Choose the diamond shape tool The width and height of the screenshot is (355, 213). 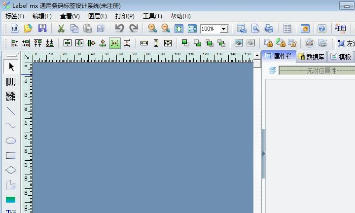tap(10, 171)
